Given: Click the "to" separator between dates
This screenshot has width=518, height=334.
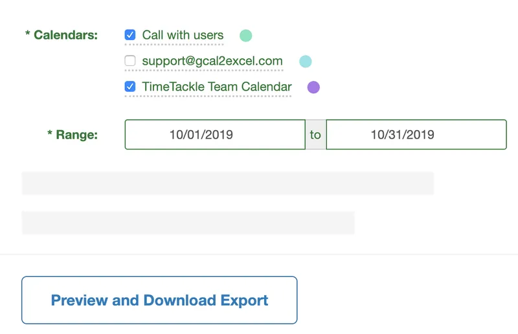Looking at the screenshot, I should point(315,135).
